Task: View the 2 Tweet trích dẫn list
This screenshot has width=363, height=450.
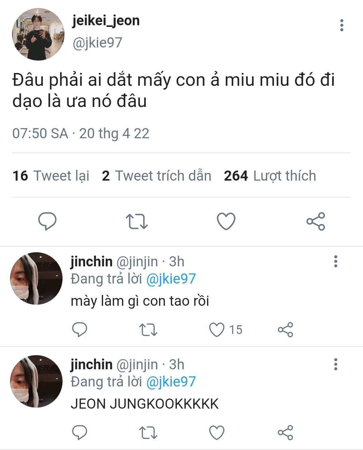Action: coord(157,176)
